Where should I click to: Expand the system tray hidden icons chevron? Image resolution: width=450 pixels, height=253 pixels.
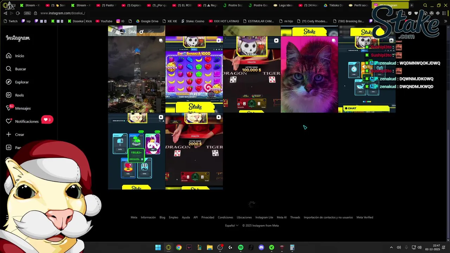[x=392, y=247]
